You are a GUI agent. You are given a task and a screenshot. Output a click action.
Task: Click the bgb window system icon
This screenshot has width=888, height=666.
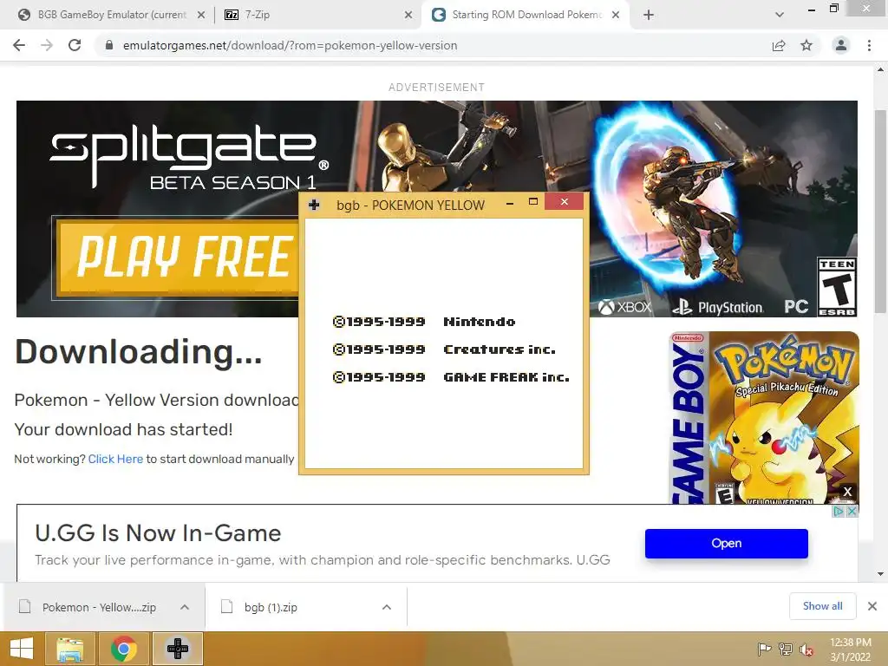[314, 205]
